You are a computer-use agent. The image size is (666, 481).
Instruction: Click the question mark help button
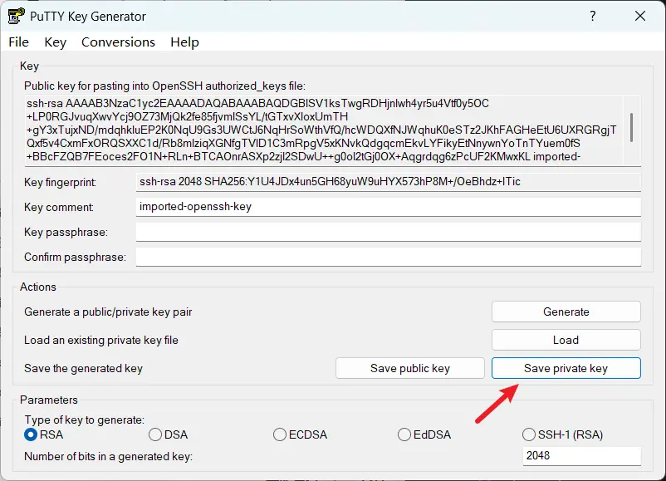tap(593, 16)
